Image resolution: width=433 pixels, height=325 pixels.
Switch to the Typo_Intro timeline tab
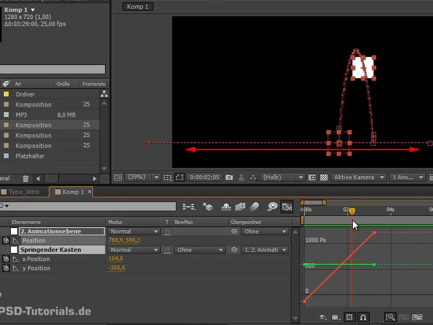pos(24,192)
